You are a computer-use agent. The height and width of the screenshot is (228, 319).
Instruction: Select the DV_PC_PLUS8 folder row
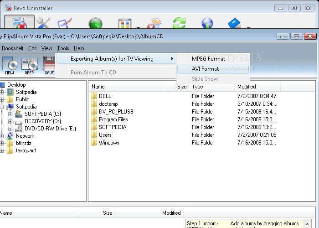[x=184, y=112]
